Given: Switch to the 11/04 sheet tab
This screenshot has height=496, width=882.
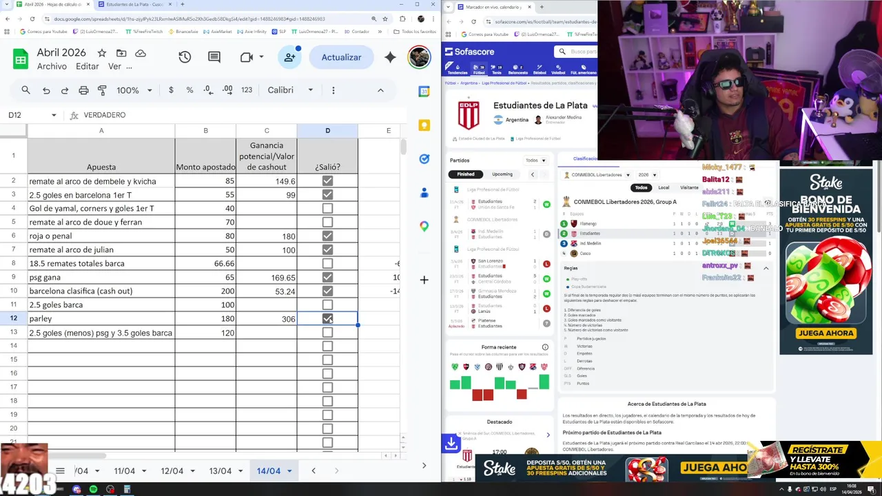Looking at the screenshot, I should click(x=124, y=471).
